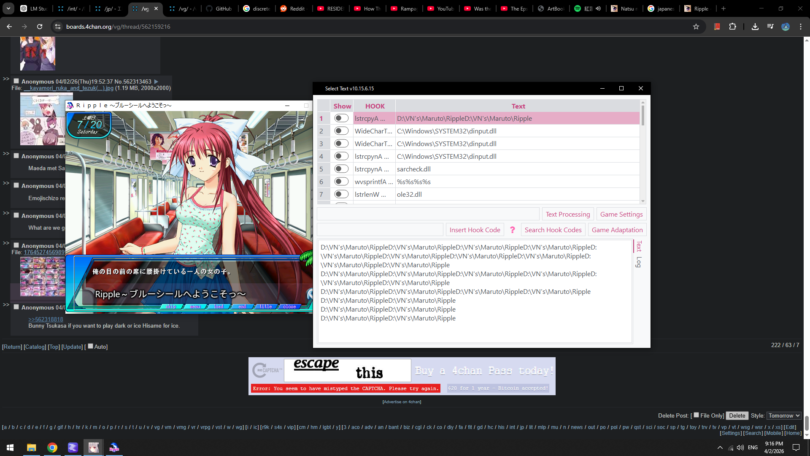
Task: Open the Catalog link
Action: click(35, 347)
